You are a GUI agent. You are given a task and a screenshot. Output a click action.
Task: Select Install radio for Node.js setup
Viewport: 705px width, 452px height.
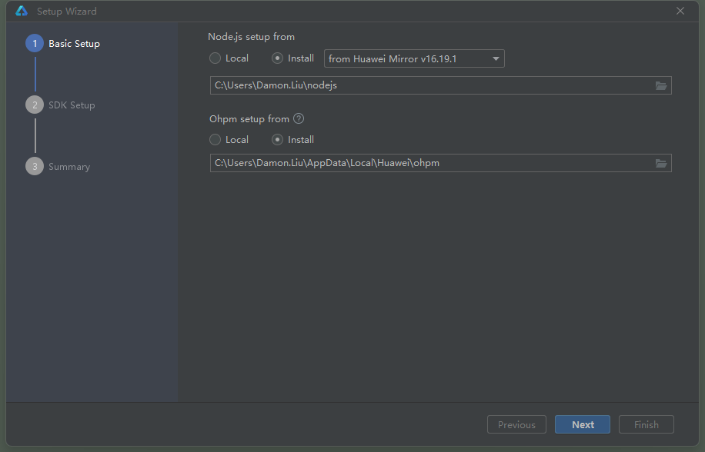pos(278,58)
